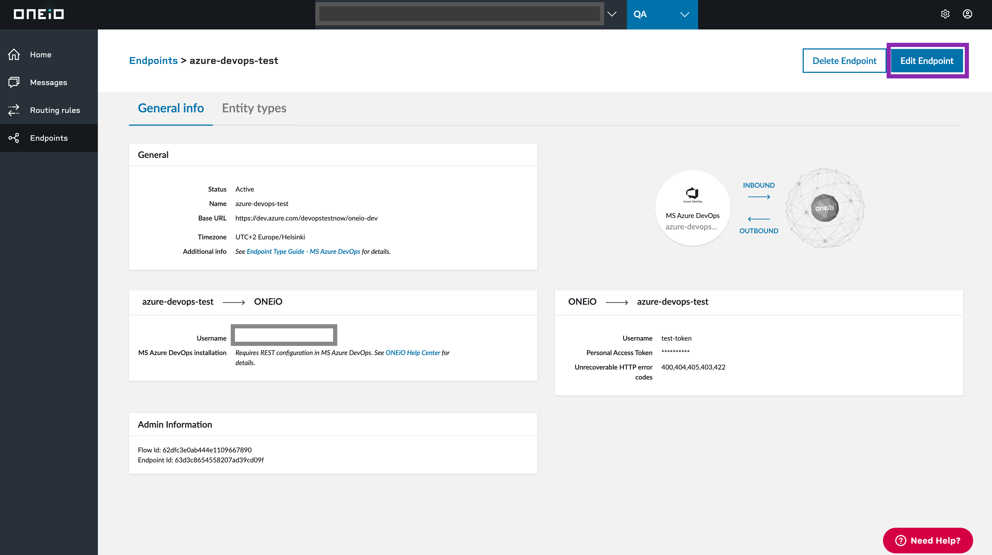Open Endpoint Type Guide - MS Azure DevOps link
The width and height of the screenshot is (992, 555).
click(303, 252)
